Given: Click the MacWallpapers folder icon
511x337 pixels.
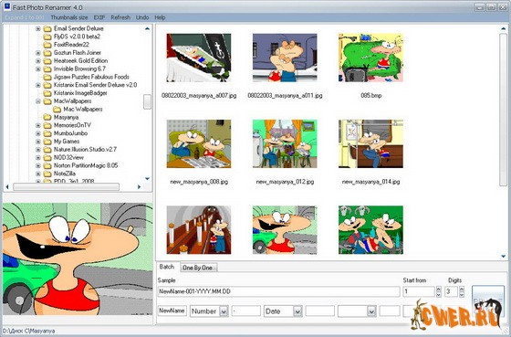Looking at the screenshot, I should (x=47, y=101).
